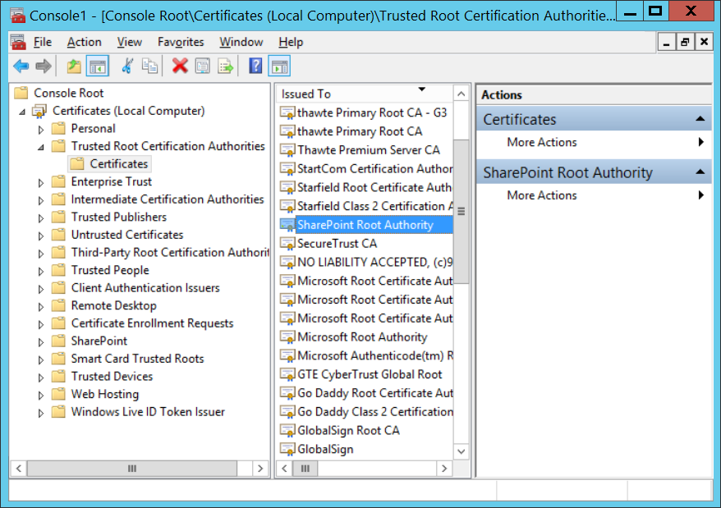Open the Favorites menu

click(x=181, y=43)
